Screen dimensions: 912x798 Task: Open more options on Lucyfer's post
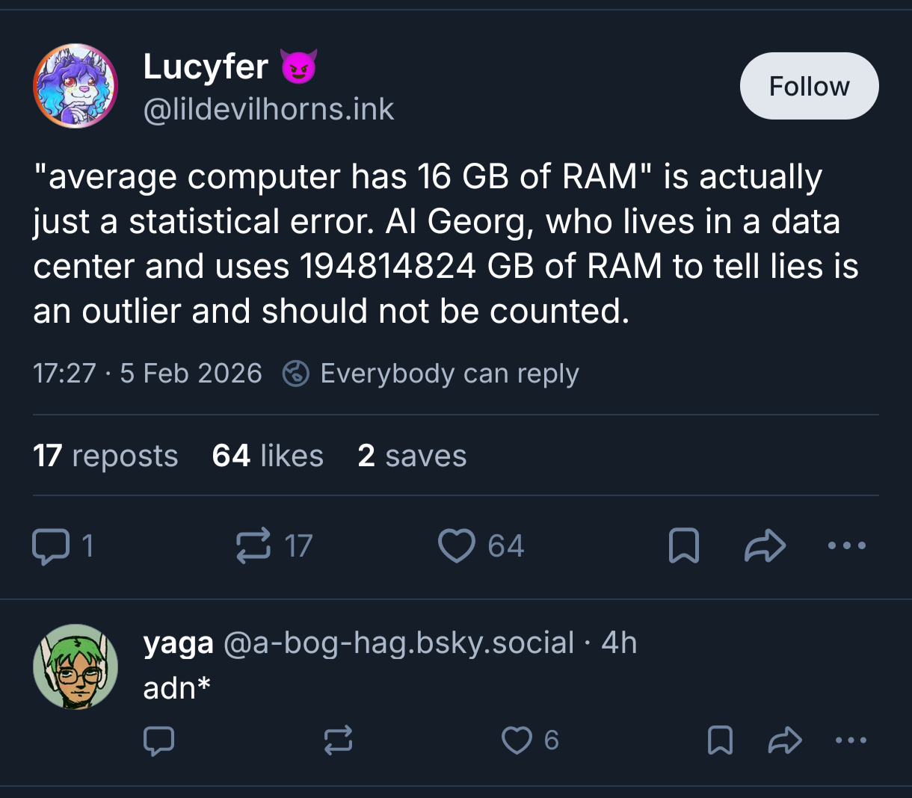[847, 546]
